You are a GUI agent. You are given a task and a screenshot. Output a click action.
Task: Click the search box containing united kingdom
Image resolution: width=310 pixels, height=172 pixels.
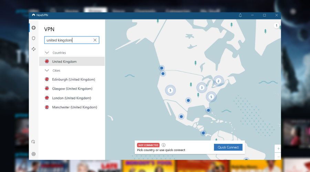click(x=68, y=40)
